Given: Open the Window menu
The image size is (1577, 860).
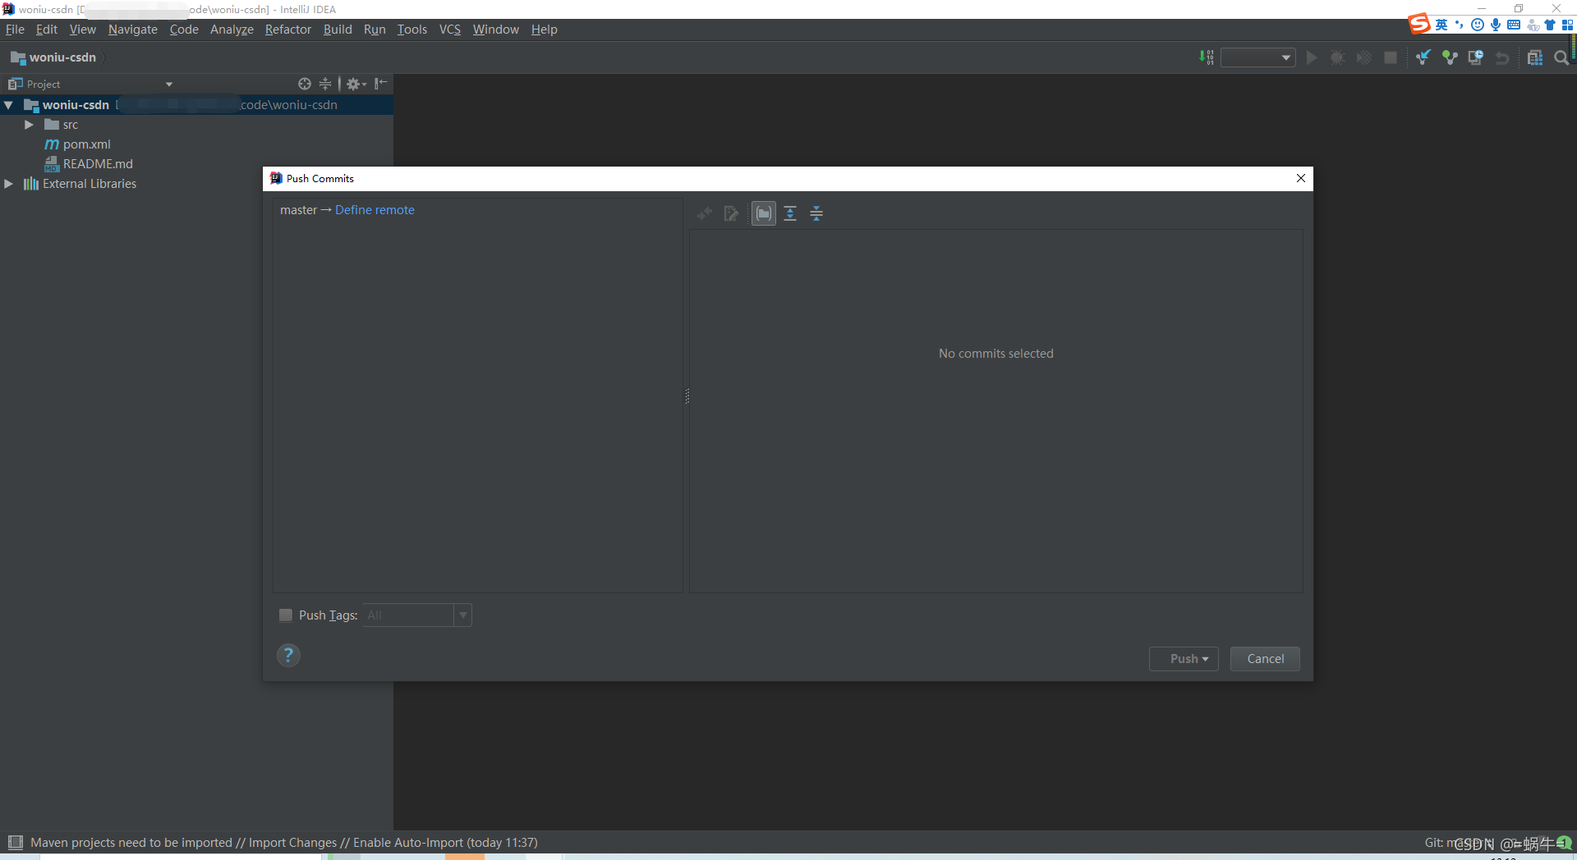Looking at the screenshot, I should (x=496, y=30).
